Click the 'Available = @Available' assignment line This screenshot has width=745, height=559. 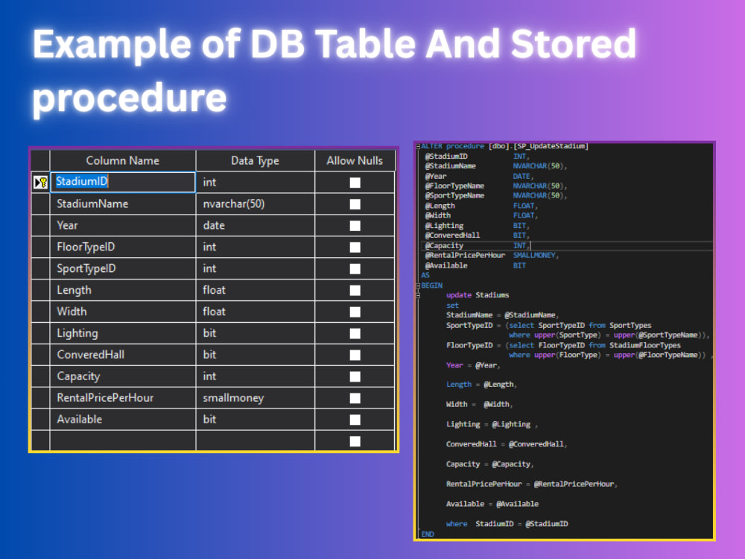(492, 504)
